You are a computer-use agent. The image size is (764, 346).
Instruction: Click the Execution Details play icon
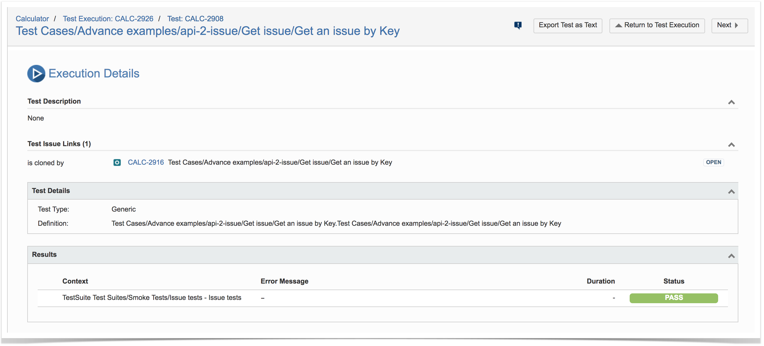[36, 73]
